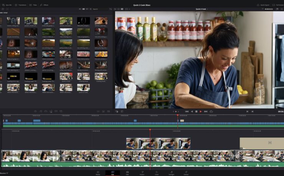This screenshot has width=284, height=176.
Task: Click the Source Overwrite icon
Action: (x=61, y=112)
